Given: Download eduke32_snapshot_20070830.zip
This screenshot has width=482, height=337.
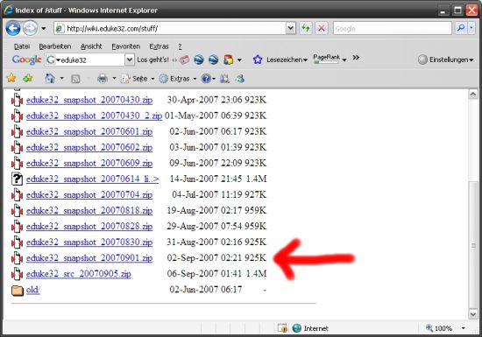Looking at the screenshot, I should (89, 242).
